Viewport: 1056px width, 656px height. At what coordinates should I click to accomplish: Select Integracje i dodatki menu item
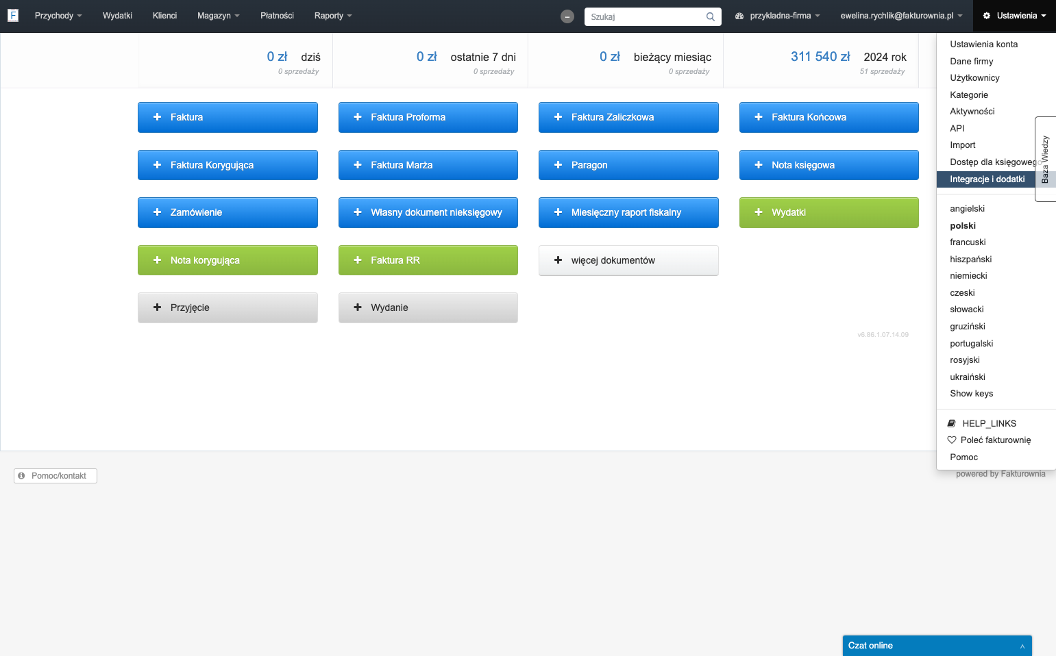pyautogui.click(x=987, y=179)
